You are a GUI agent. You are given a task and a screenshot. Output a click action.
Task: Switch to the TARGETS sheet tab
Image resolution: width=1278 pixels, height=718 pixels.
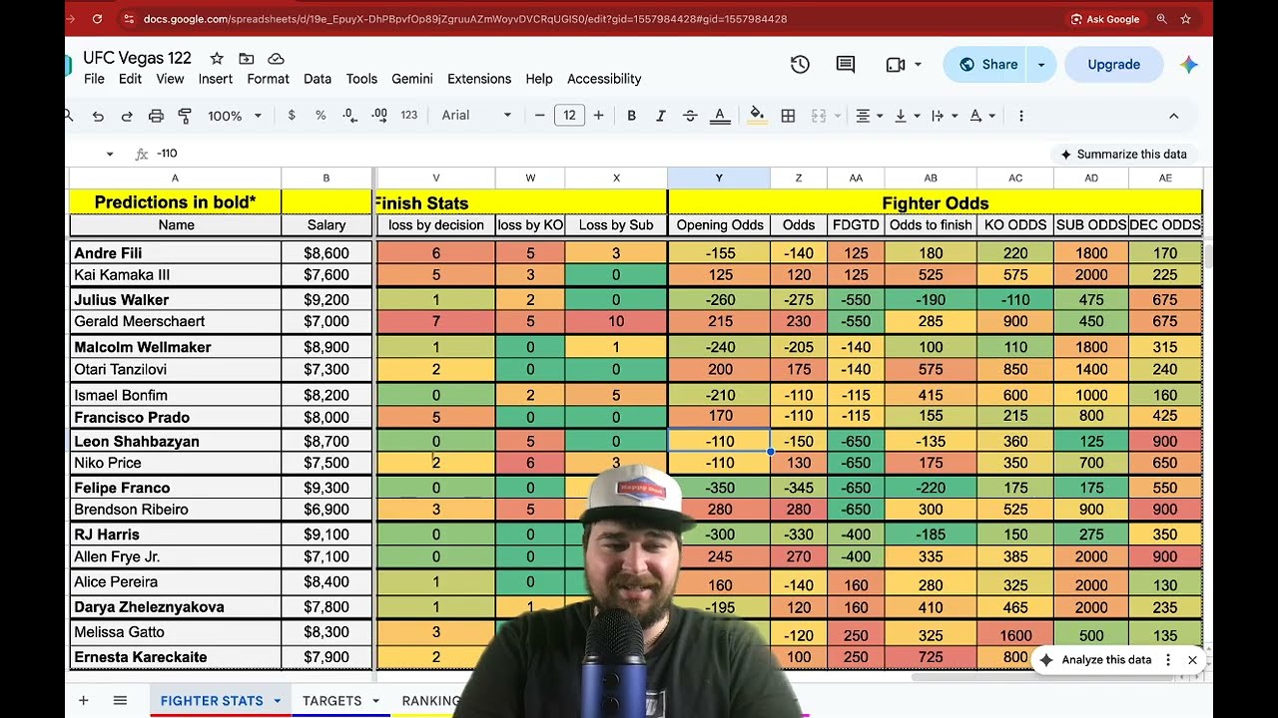click(331, 701)
